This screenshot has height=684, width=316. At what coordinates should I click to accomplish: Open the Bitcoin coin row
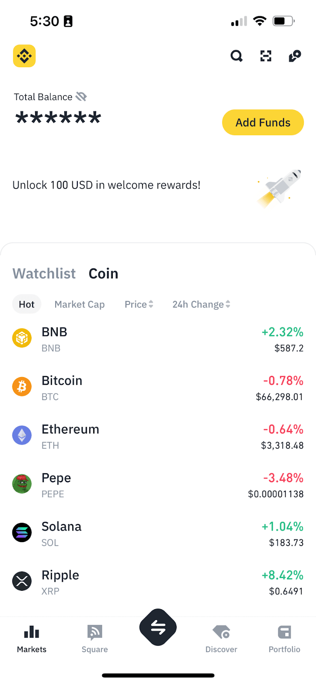[158, 387]
